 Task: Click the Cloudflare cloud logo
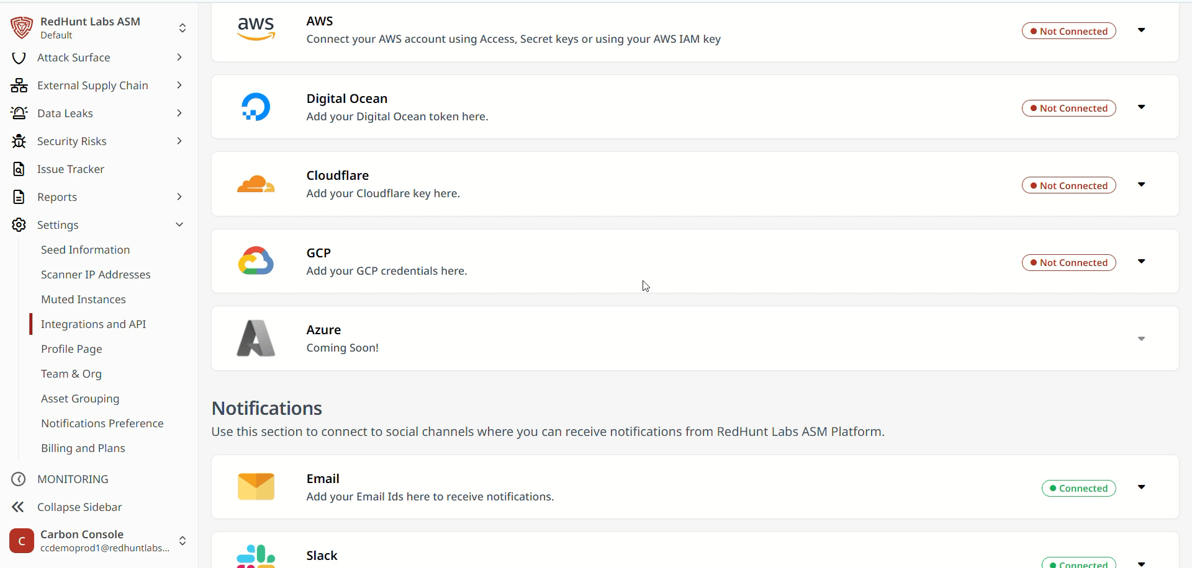point(256,184)
